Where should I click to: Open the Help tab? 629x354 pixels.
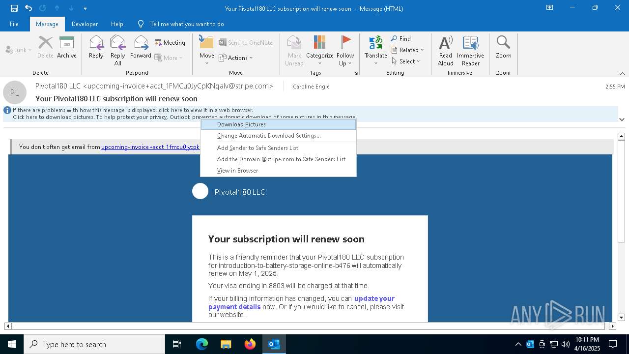(117, 24)
